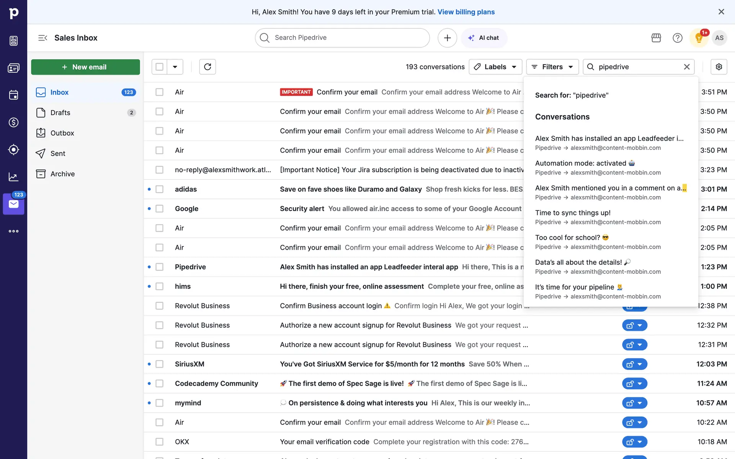Select the adidas email checkbox
735x459 pixels.
(159, 189)
